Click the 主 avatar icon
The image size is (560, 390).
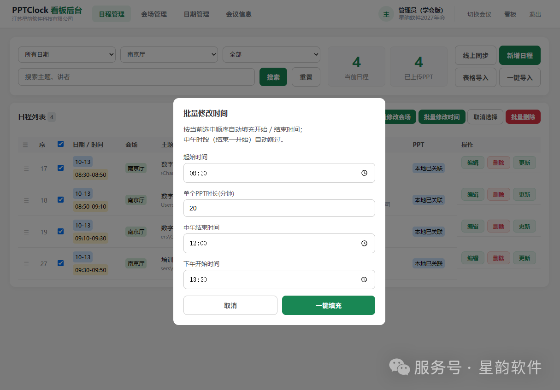pos(386,14)
